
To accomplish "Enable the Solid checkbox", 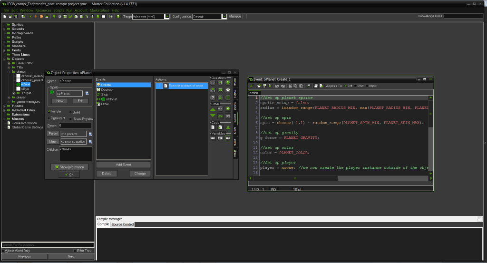I will pyautogui.click(x=71, y=112).
